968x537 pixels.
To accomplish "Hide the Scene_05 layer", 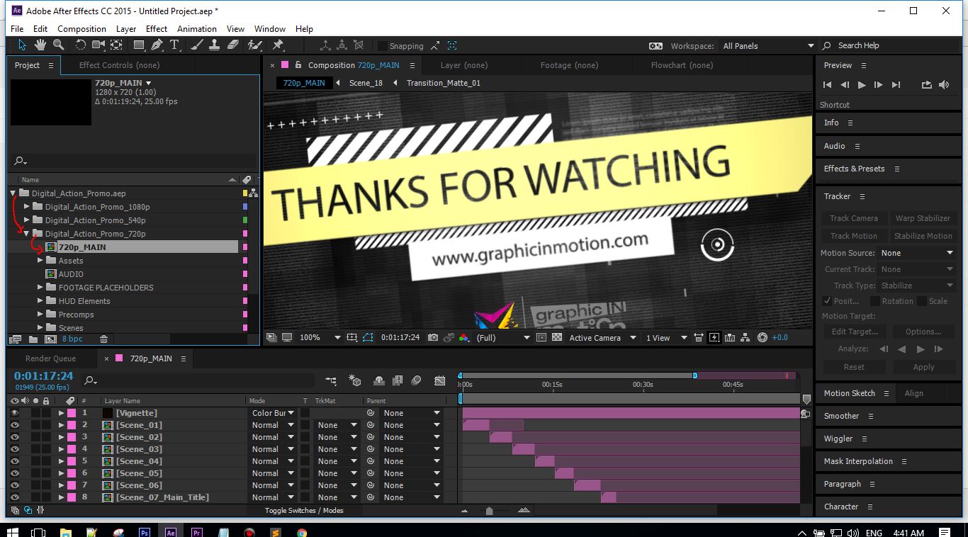I will (x=14, y=473).
